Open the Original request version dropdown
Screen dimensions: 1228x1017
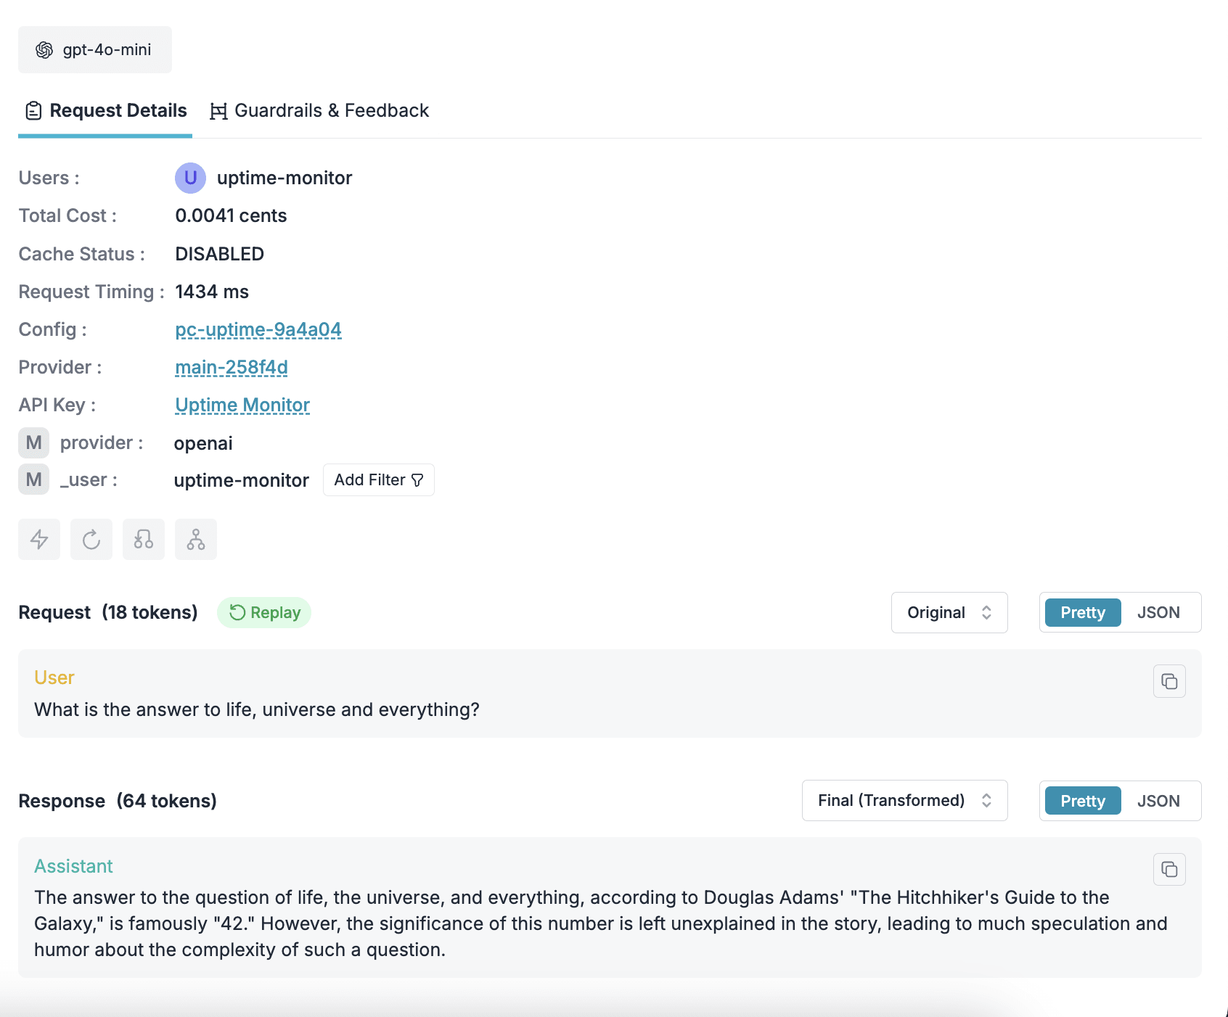(949, 612)
